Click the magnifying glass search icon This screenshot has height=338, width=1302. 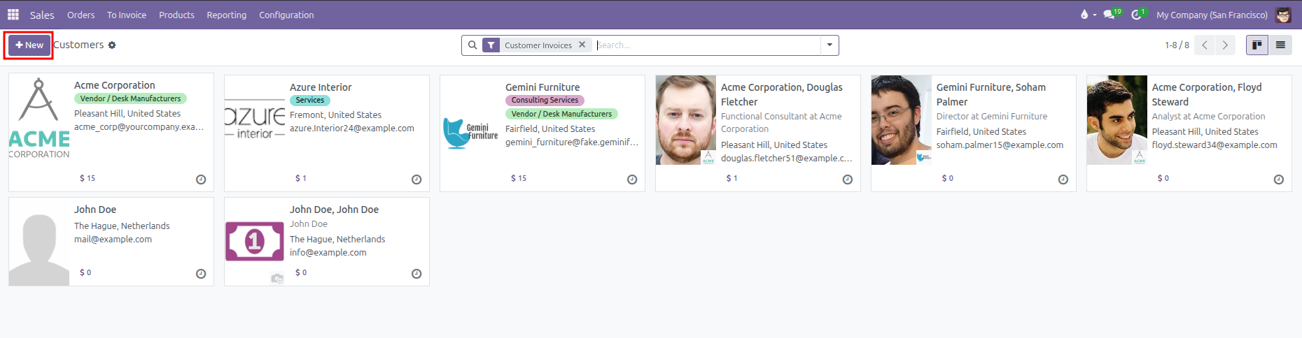[x=472, y=45]
